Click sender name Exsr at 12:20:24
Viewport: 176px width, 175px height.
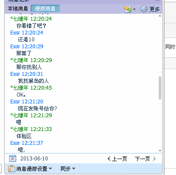(x=15, y=33)
